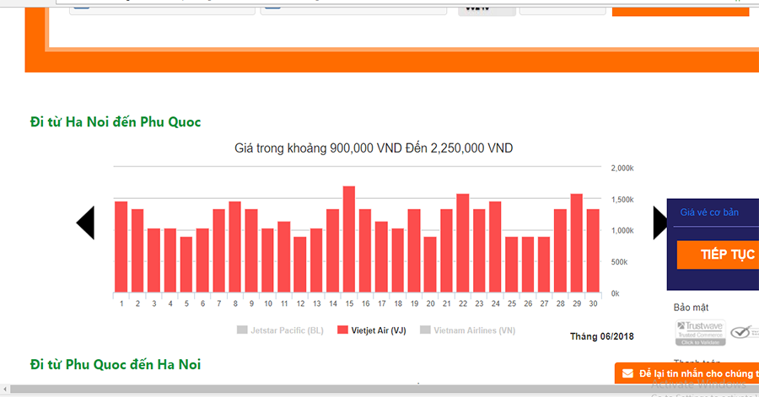Click the Trustwave Trusted Commerce badge
Viewport: 759px width, 397px height.
pyautogui.click(x=701, y=333)
